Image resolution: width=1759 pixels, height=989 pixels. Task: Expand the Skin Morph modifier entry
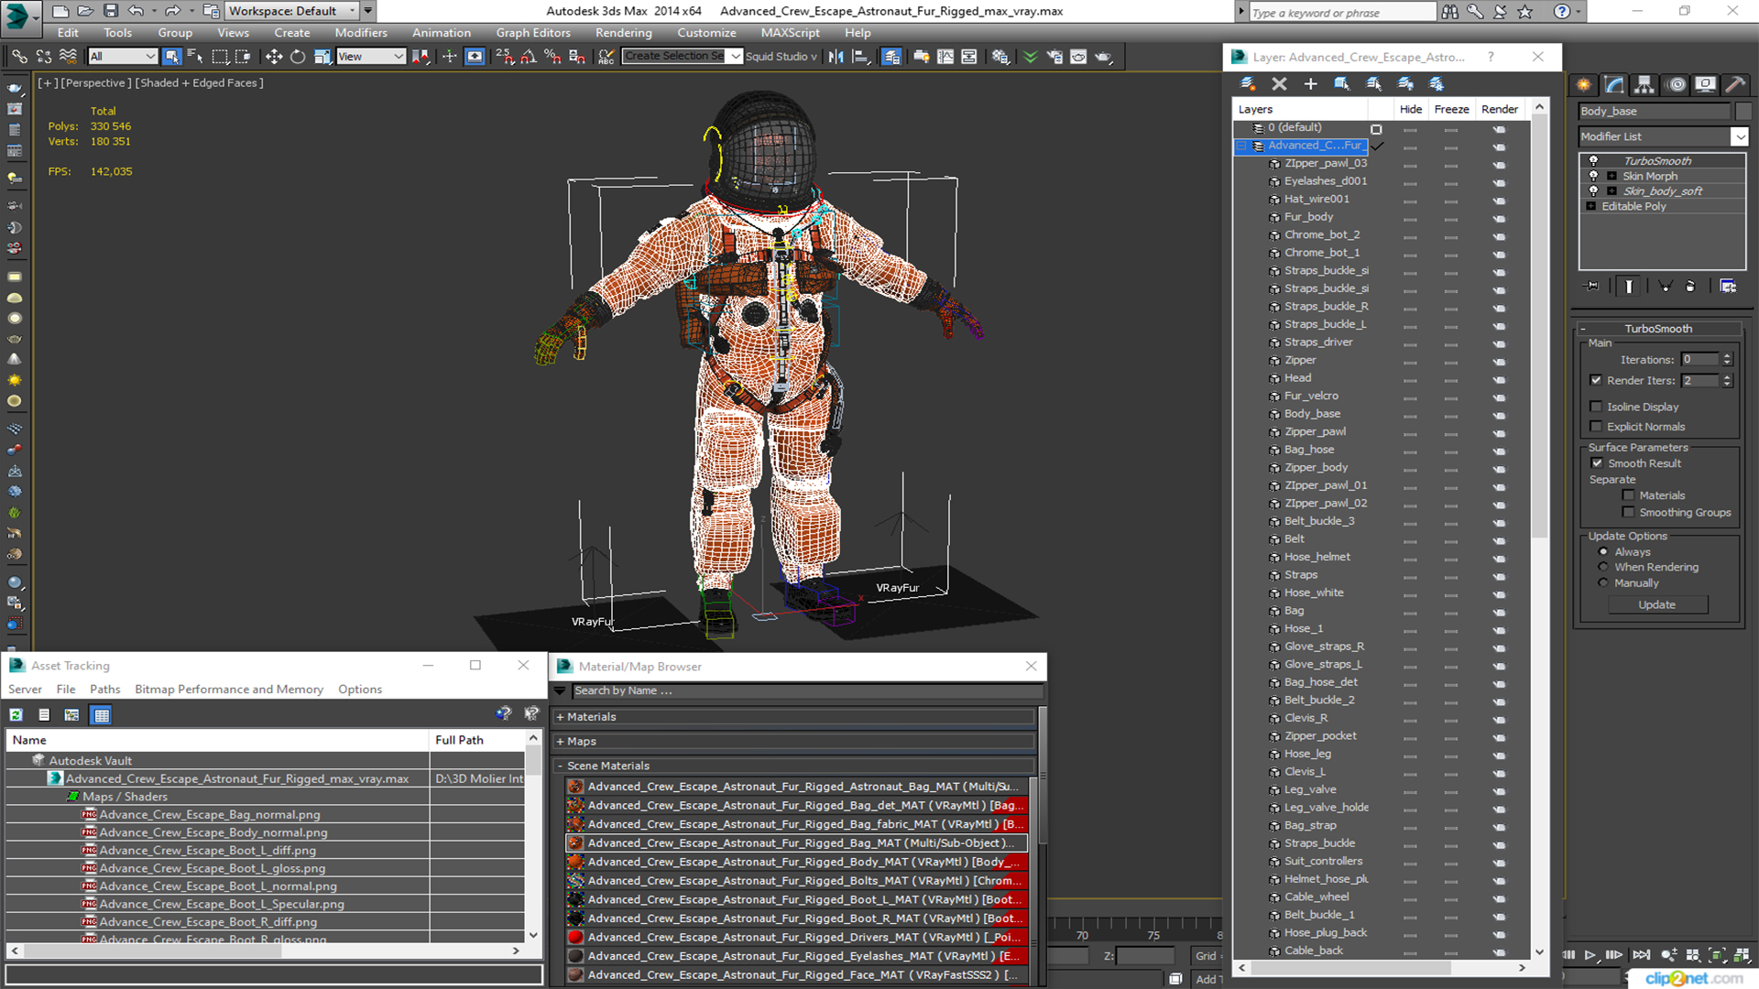[x=1612, y=177]
